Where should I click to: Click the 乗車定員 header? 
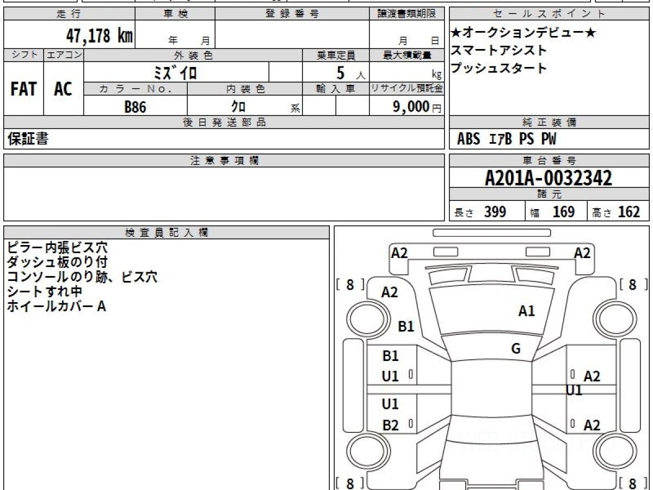tap(336, 55)
